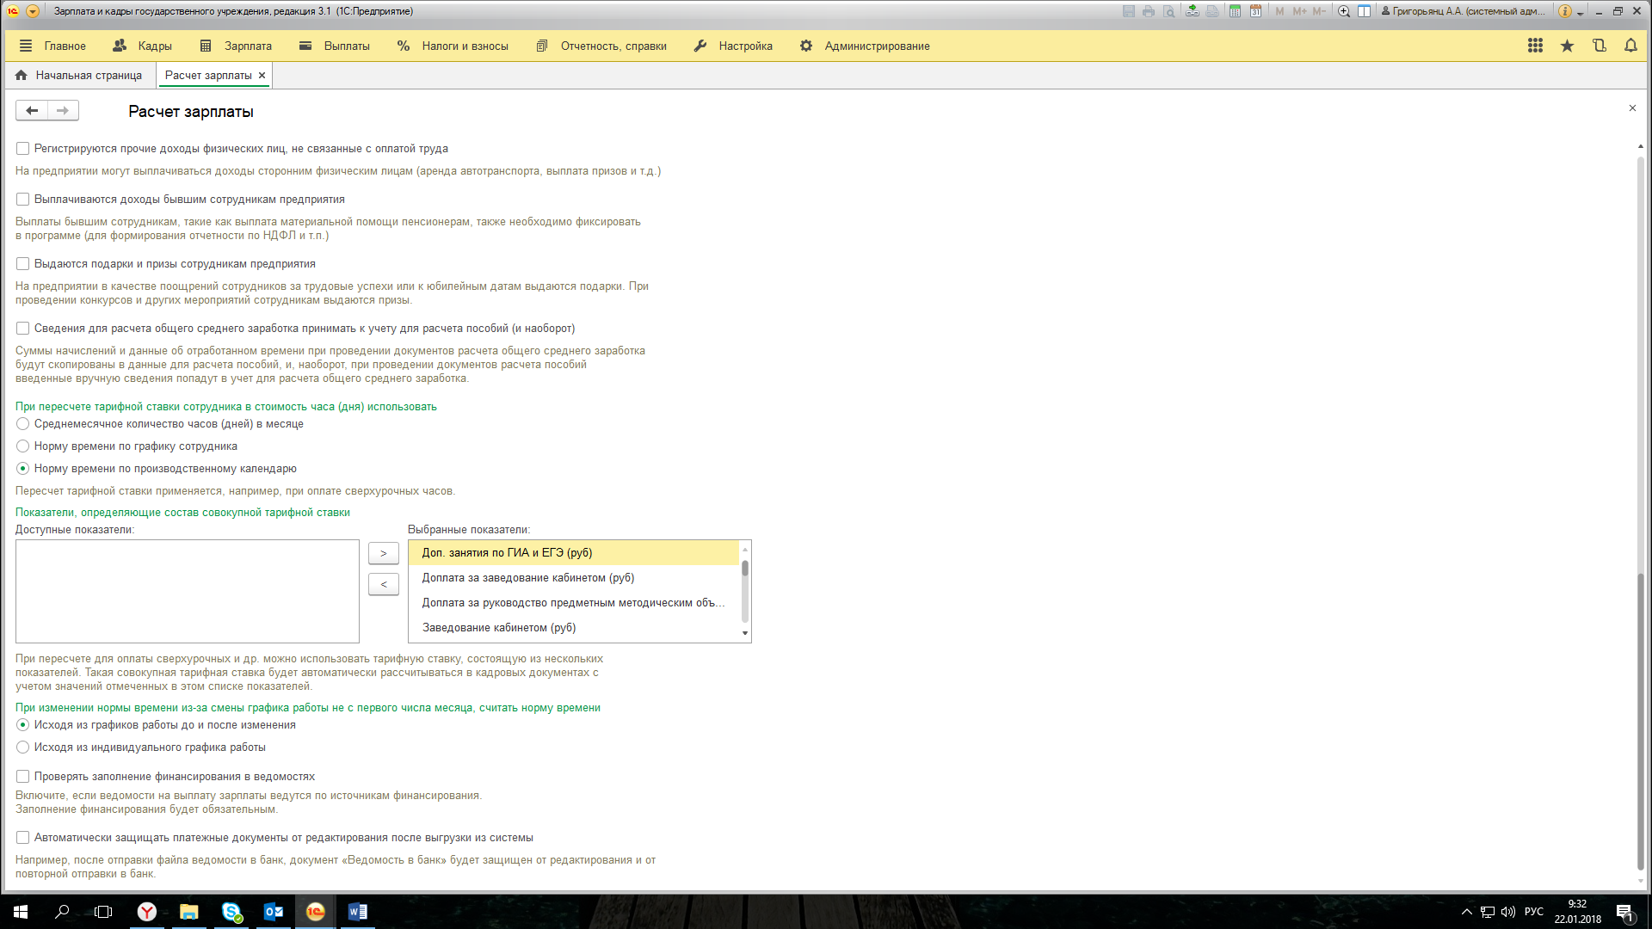Viewport: 1652px width, 929px height.
Task: Toggle Сведения для расчета общего среднего заработка checkbox
Action: [23, 329]
